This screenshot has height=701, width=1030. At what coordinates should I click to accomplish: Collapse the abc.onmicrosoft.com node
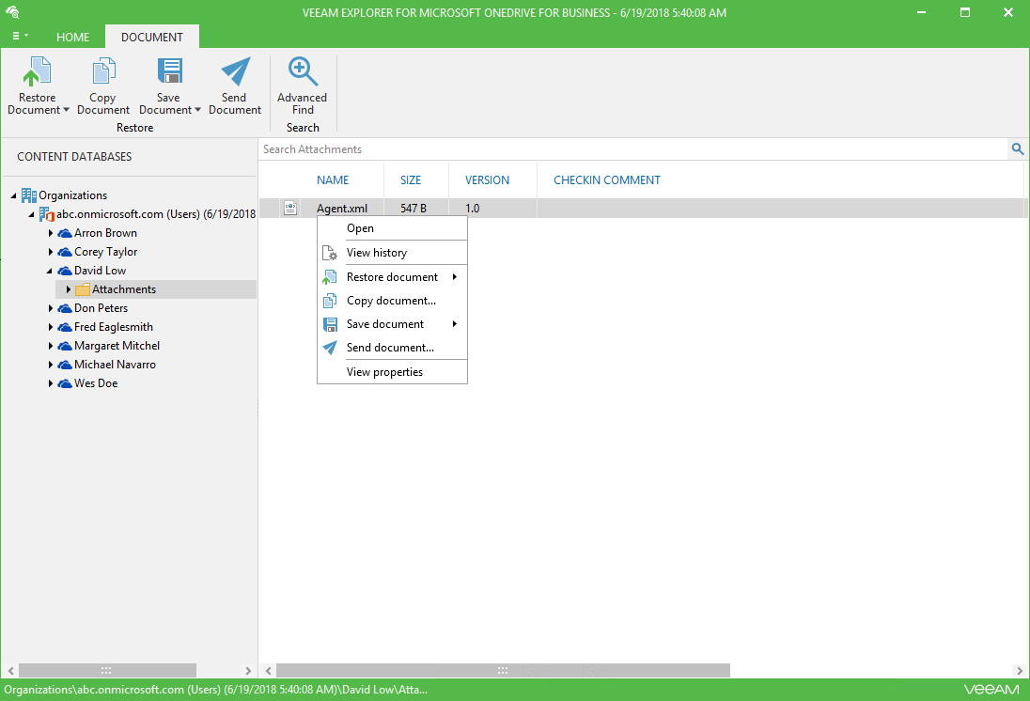(x=31, y=215)
